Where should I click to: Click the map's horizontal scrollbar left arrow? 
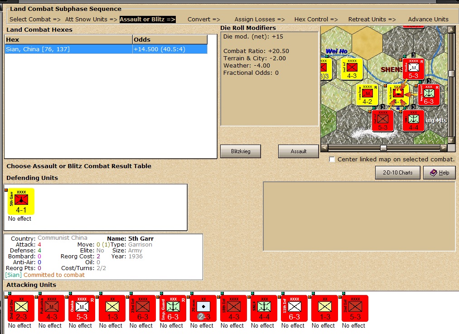[324, 148]
